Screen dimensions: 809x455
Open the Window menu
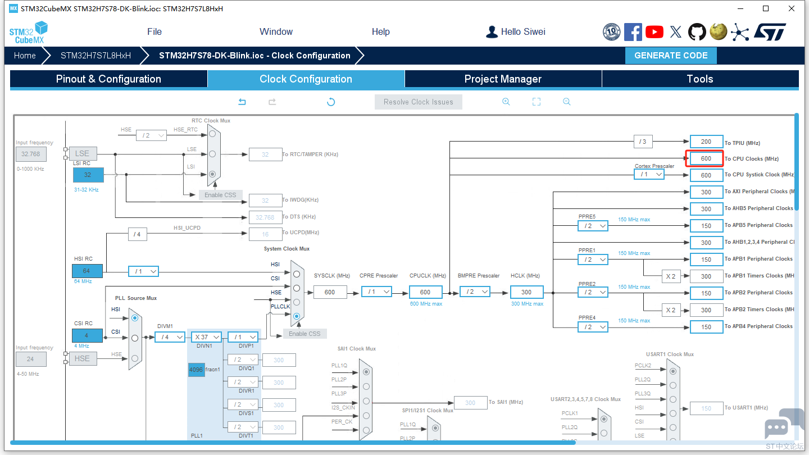[x=276, y=32]
